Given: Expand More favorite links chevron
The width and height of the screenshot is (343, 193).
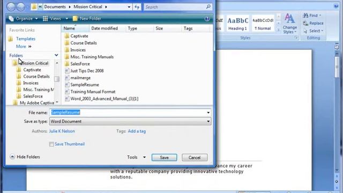Looking at the screenshot, I should tap(30, 47).
